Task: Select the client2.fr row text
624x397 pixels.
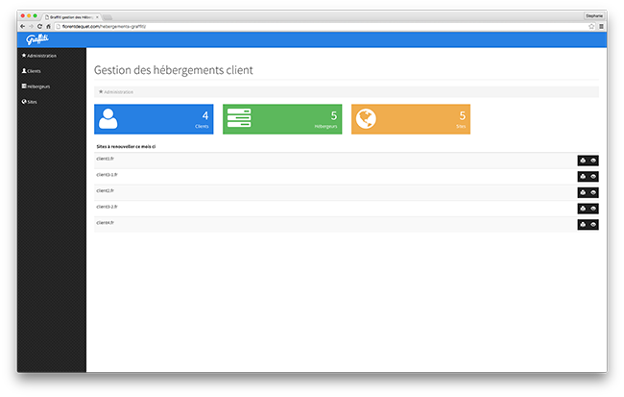Action: (x=105, y=190)
